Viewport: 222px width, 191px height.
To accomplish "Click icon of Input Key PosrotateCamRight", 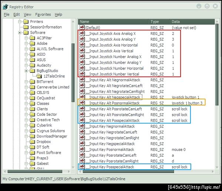I will pos(82,161).
